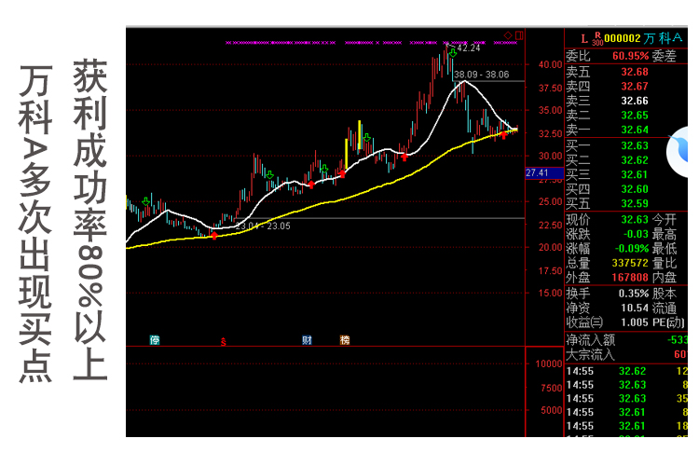Click the PE(动) label
This screenshot has height=466, width=699.
coord(668,322)
